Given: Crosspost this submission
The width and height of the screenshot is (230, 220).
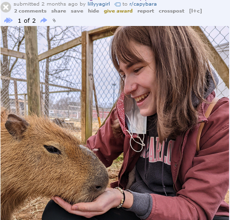Looking at the screenshot, I should [172, 11].
